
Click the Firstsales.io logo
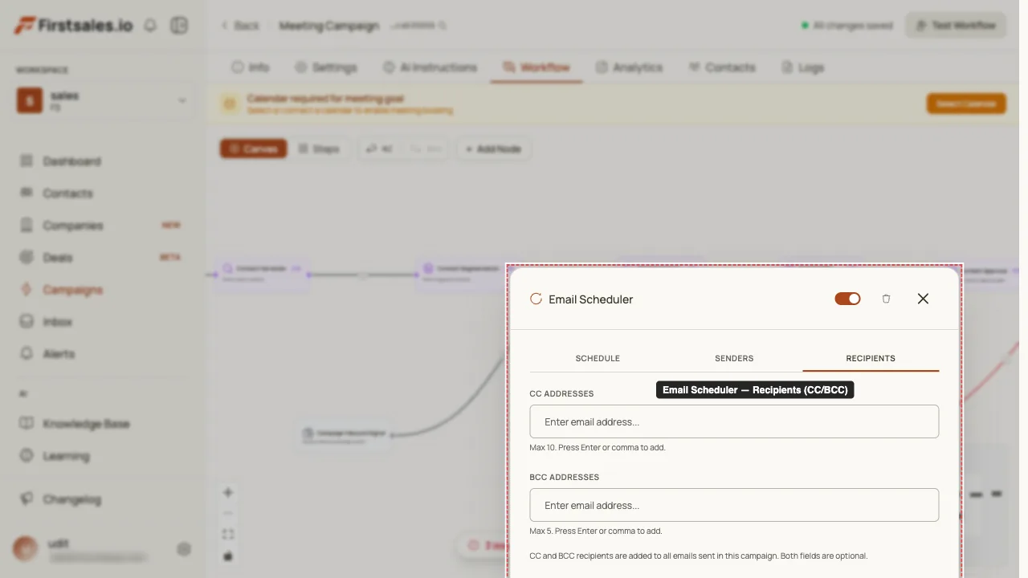[73, 26]
